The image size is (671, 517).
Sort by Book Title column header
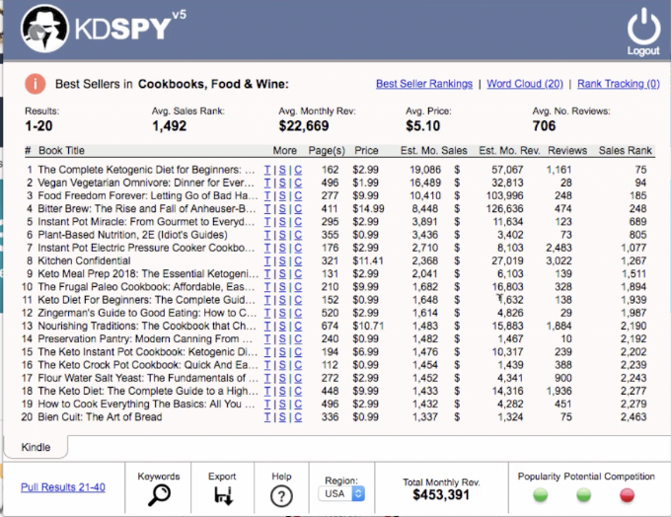61,151
